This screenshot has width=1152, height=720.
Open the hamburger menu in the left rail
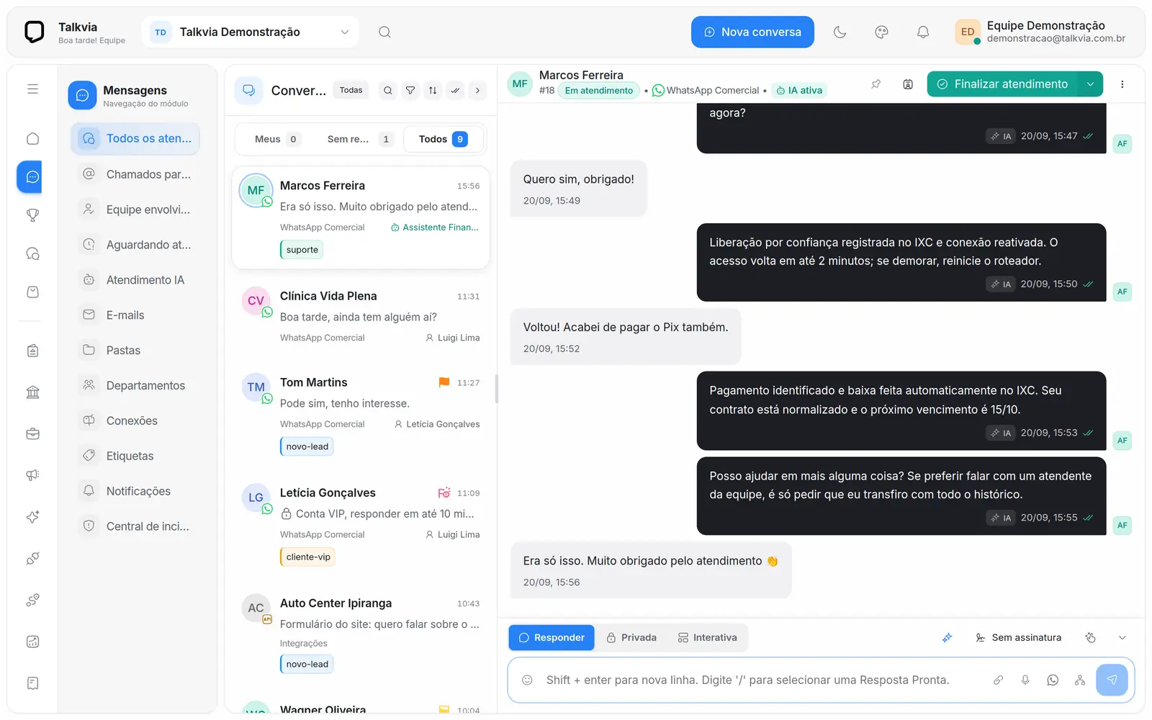[32, 89]
